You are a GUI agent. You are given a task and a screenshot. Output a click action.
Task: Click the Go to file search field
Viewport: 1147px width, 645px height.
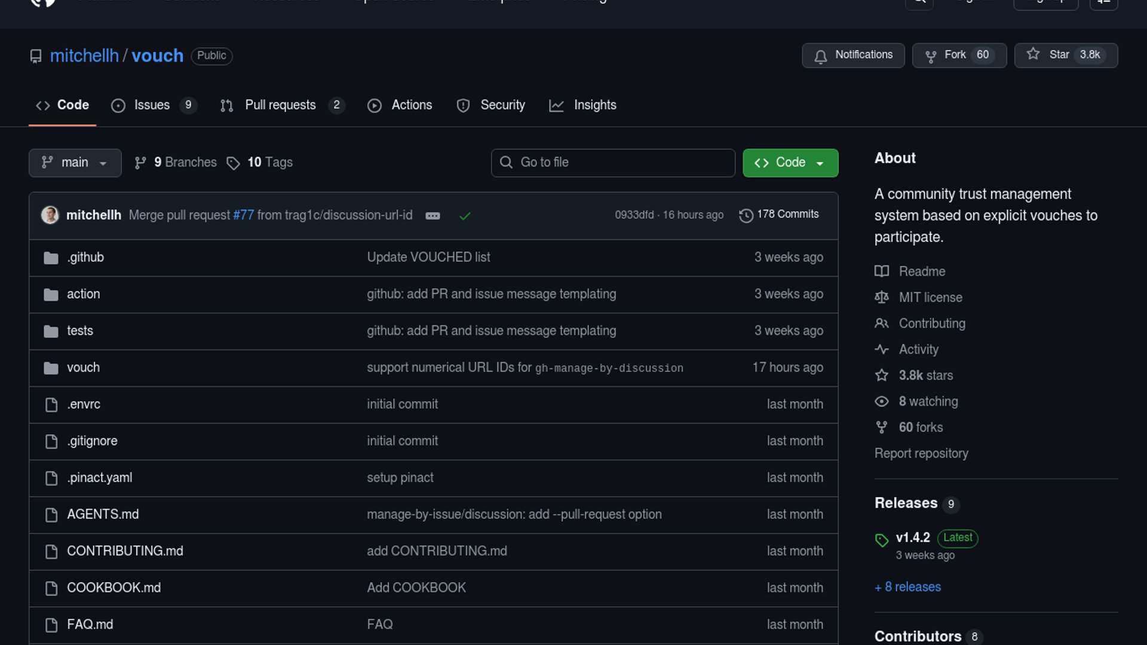[x=613, y=163]
